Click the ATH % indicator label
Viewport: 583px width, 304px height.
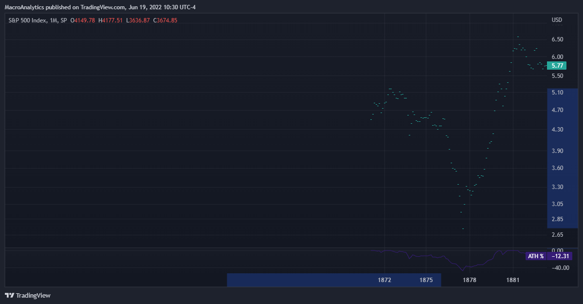[x=536, y=256]
